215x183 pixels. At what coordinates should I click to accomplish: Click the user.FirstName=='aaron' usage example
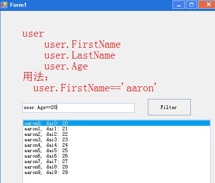click(x=94, y=88)
